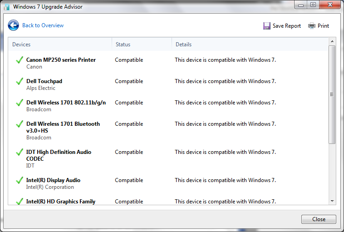The width and height of the screenshot is (344, 232).
Task: Select the Dell Touchpad device name
Action: click(x=44, y=81)
